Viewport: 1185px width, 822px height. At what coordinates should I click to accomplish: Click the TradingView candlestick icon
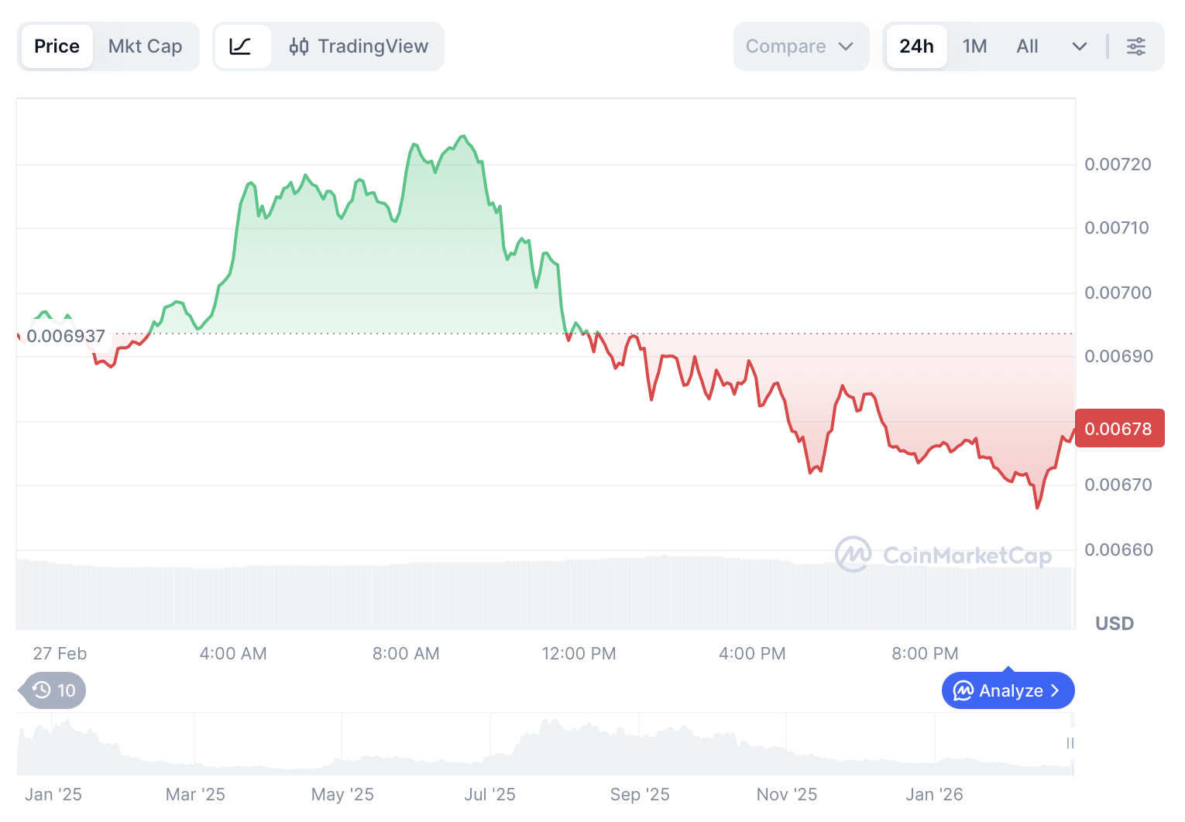[x=299, y=46]
